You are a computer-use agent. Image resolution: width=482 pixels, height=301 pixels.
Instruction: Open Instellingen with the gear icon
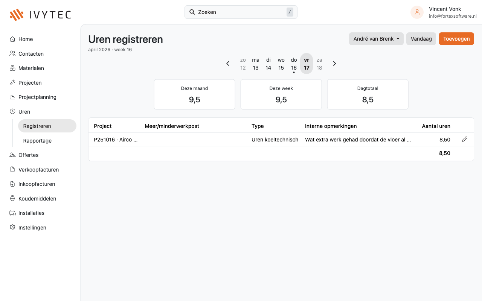(12, 228)
